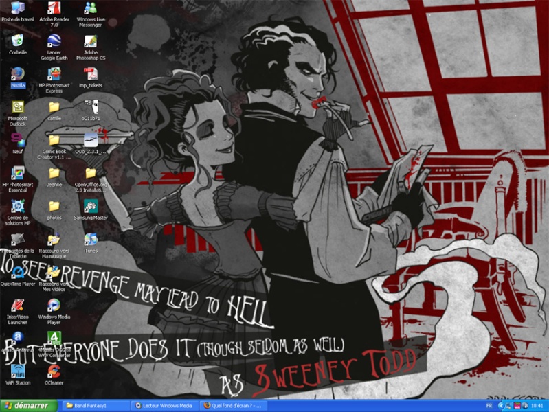The height and width of the screenshot is (412, 549).
Task: Open the imp_tickets PDF file
Action: tap(90, 78)
